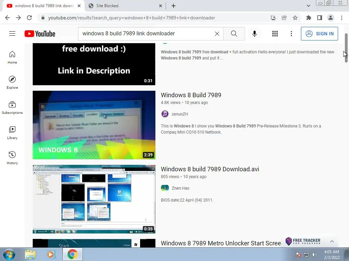Close the YouTube search results tab
Viewport: 349px width, 261px height.
(79, 6)
